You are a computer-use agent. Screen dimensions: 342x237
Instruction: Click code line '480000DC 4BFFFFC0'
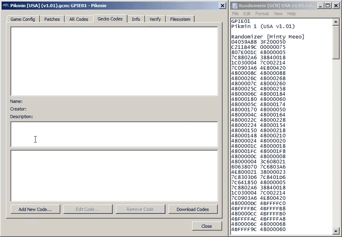tap(258, 203)
